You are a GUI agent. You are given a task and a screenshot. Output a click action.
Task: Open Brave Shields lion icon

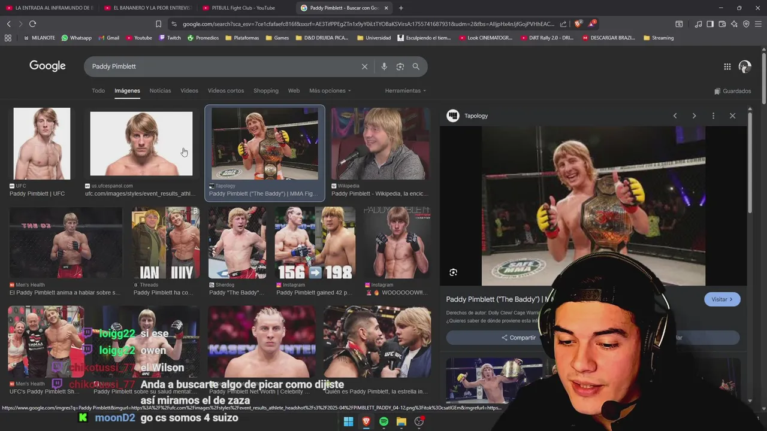578,24
